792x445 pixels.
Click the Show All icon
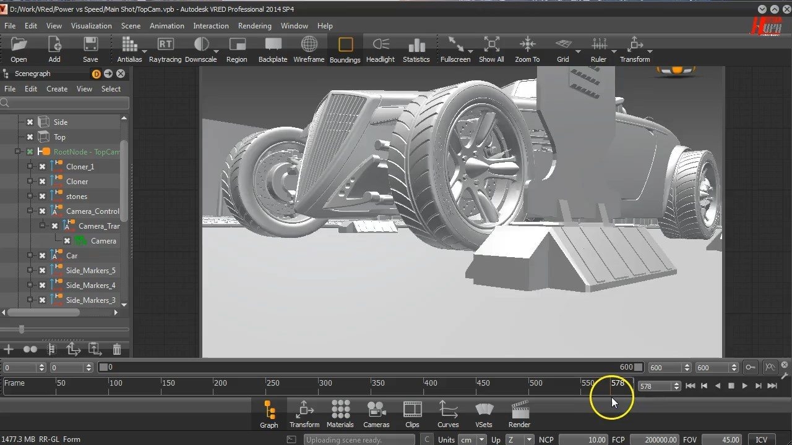point(491,44)
